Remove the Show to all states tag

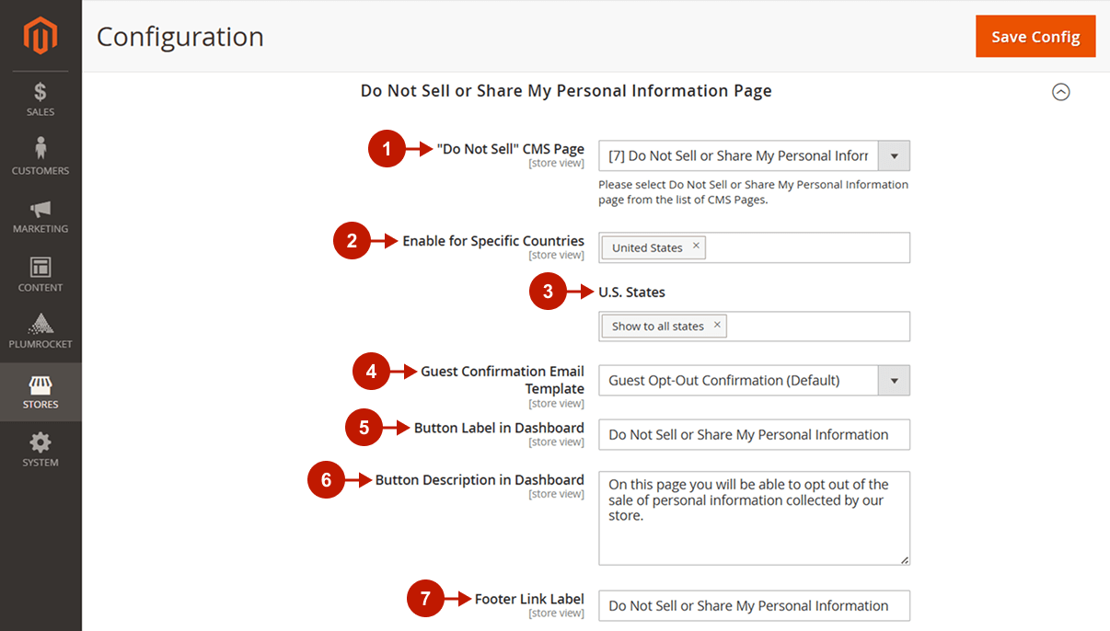(717, 325)
